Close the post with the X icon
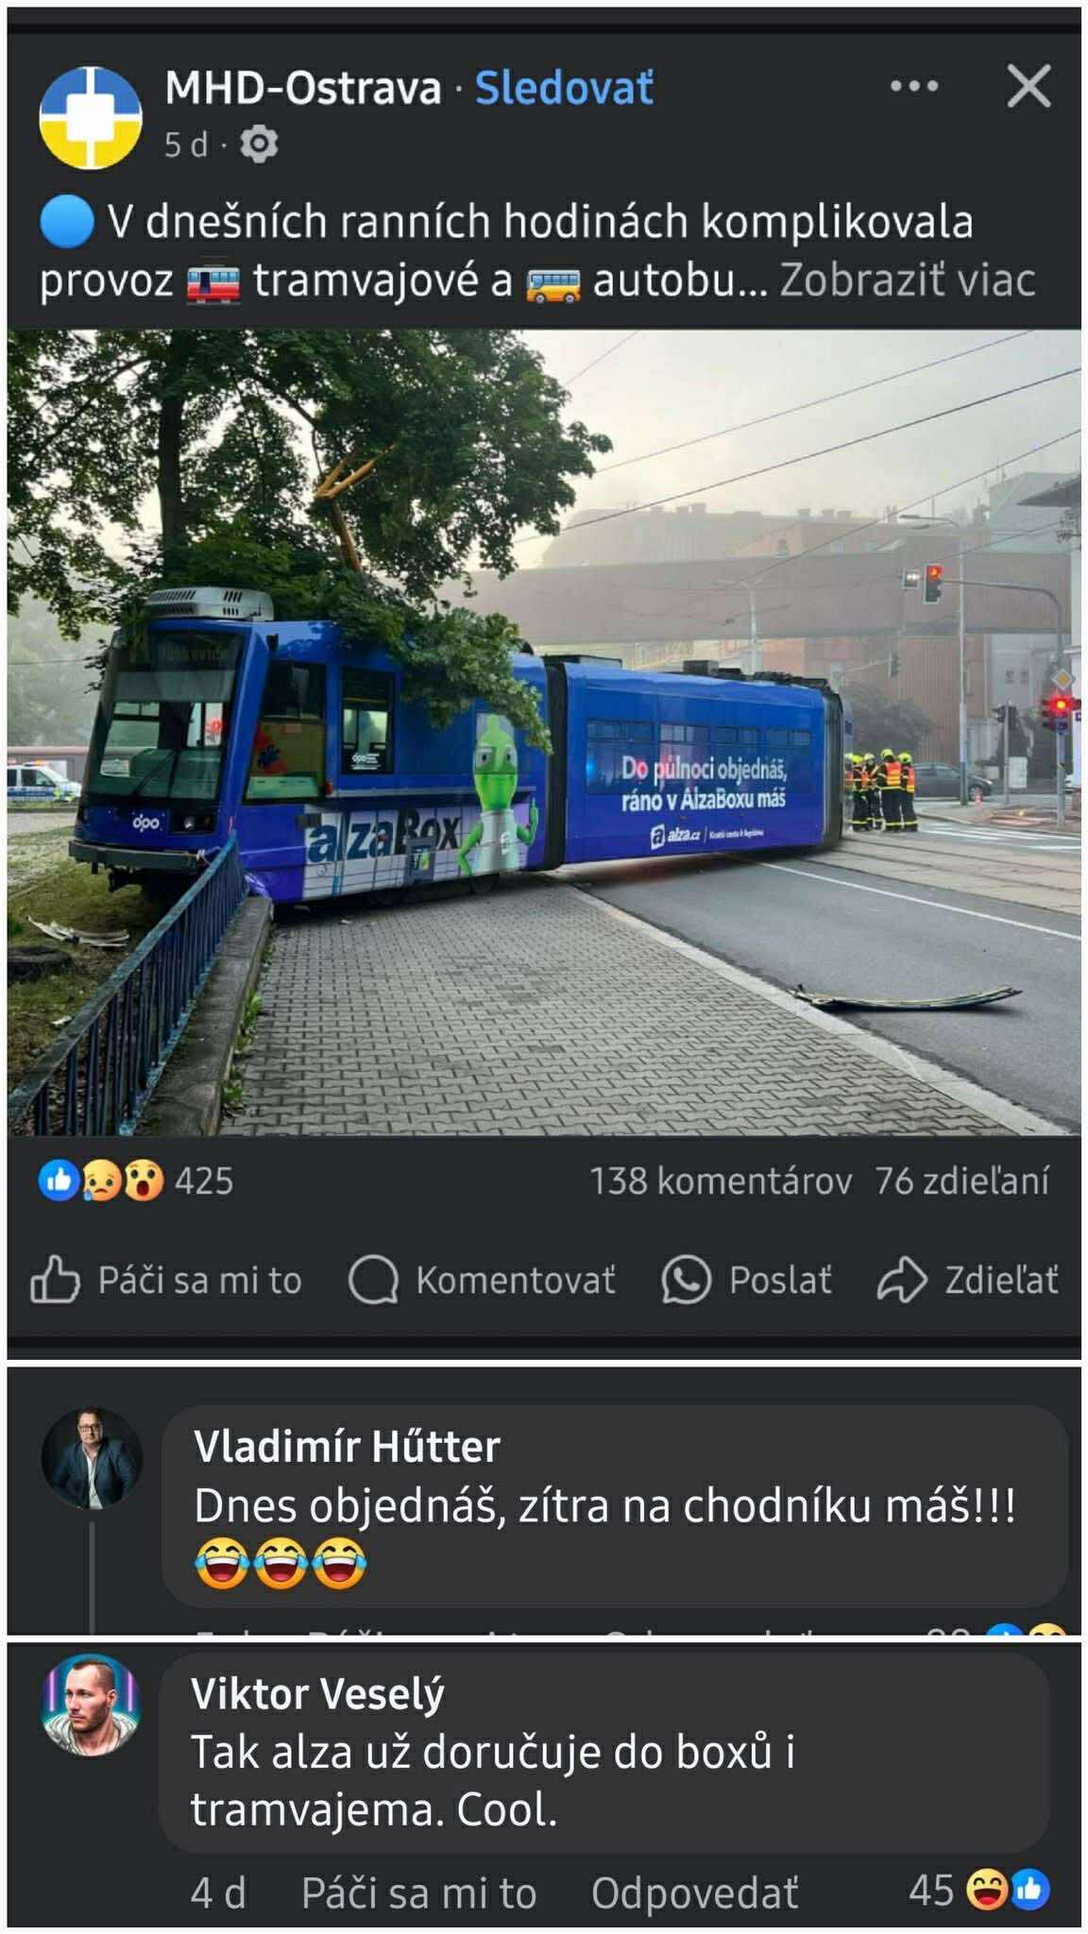The image size is (1088, 1934). [x=1028, y=87]
